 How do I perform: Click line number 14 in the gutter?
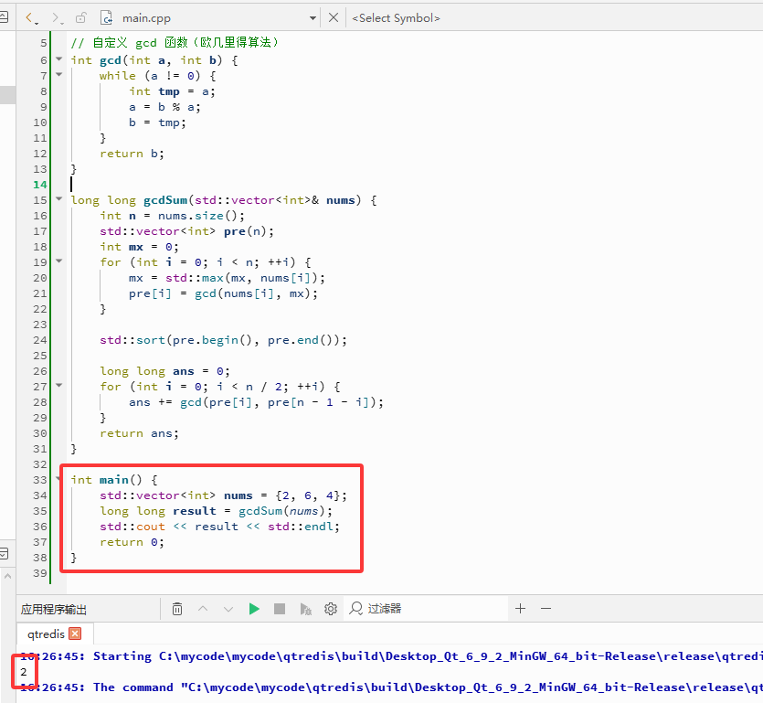tap(40, 185)
